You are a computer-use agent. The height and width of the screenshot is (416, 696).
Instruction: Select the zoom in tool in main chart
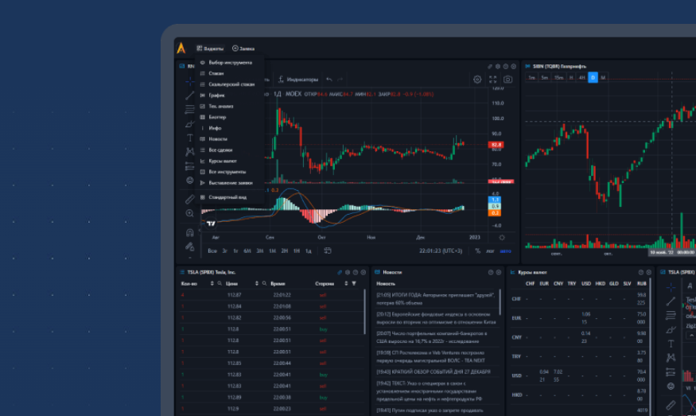[x=189, y=213]
